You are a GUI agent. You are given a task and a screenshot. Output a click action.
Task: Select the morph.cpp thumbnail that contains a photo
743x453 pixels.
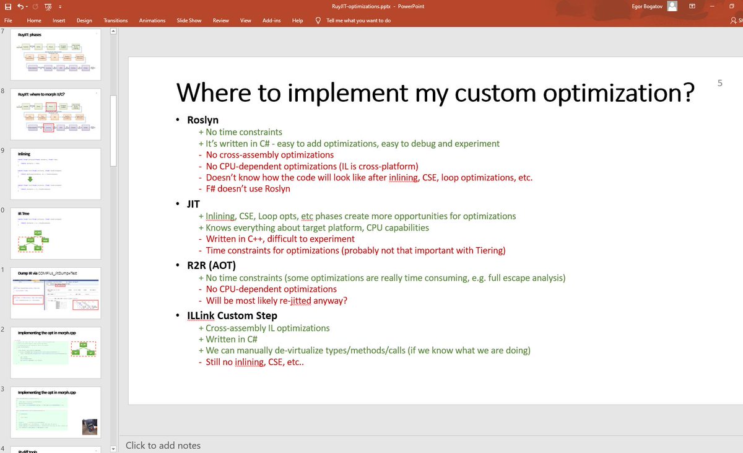(x=56, y=411)
